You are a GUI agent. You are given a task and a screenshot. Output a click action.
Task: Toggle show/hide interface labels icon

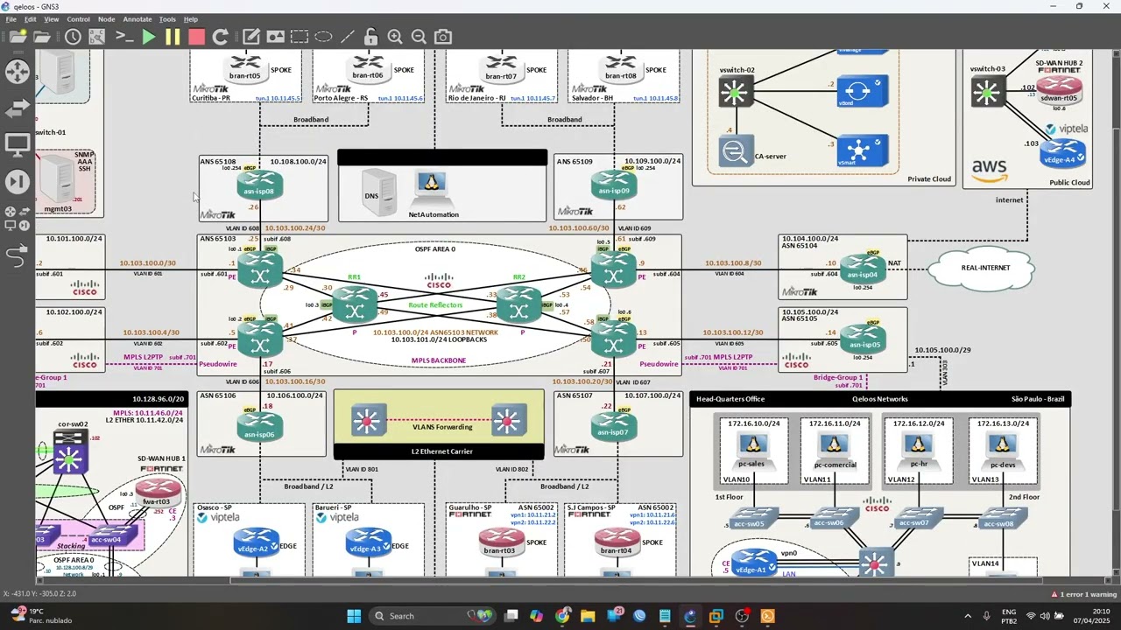(97, 37)
